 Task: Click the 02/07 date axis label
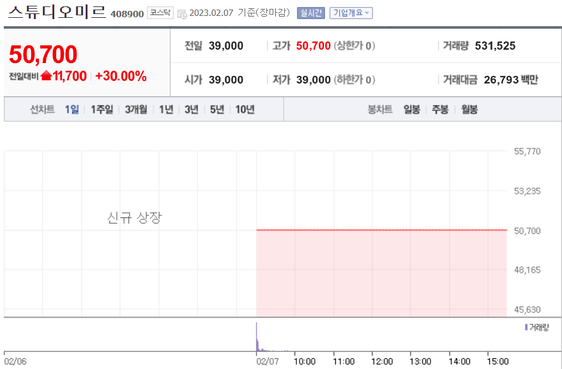click(268, 361)
